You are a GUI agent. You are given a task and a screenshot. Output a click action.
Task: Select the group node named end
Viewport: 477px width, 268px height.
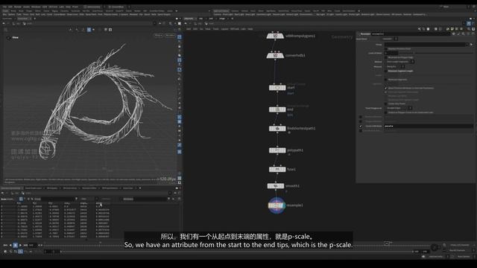click(x=277, y=109)
